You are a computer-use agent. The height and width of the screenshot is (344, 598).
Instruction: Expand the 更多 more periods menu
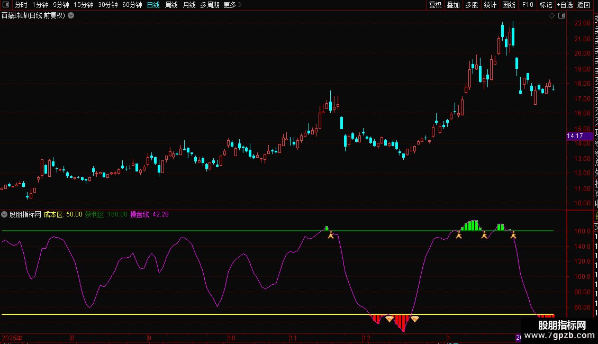coord(232,5)
